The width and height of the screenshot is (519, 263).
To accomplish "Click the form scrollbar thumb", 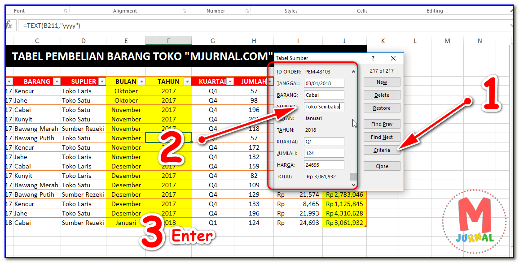I will (353, 177).
